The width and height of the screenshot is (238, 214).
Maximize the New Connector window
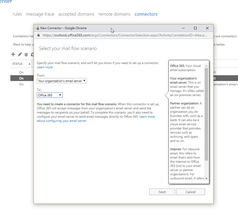click(x=195, y=28)
